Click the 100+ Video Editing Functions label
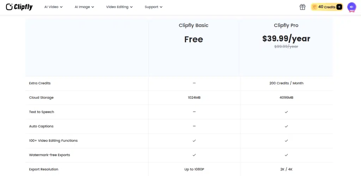 [53, 141]
